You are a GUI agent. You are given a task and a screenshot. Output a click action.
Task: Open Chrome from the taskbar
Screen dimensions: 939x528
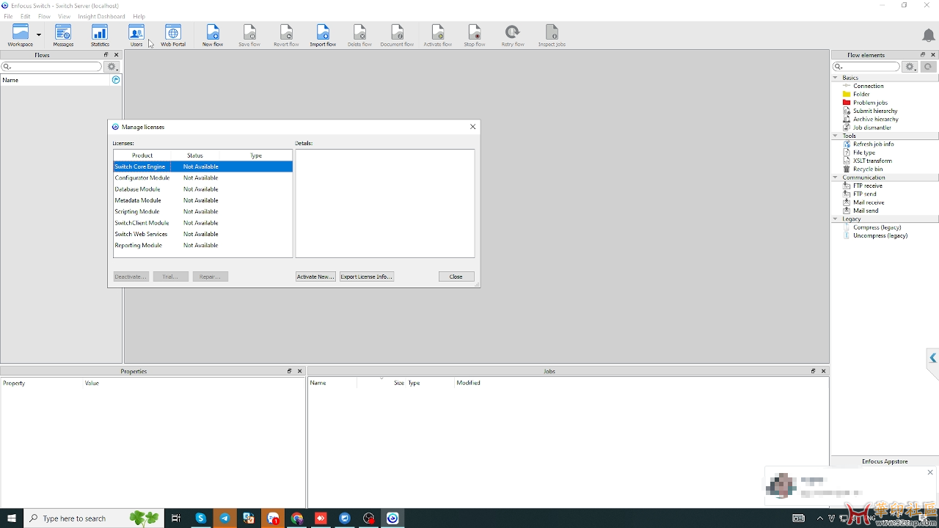click(x=296, y=518)
